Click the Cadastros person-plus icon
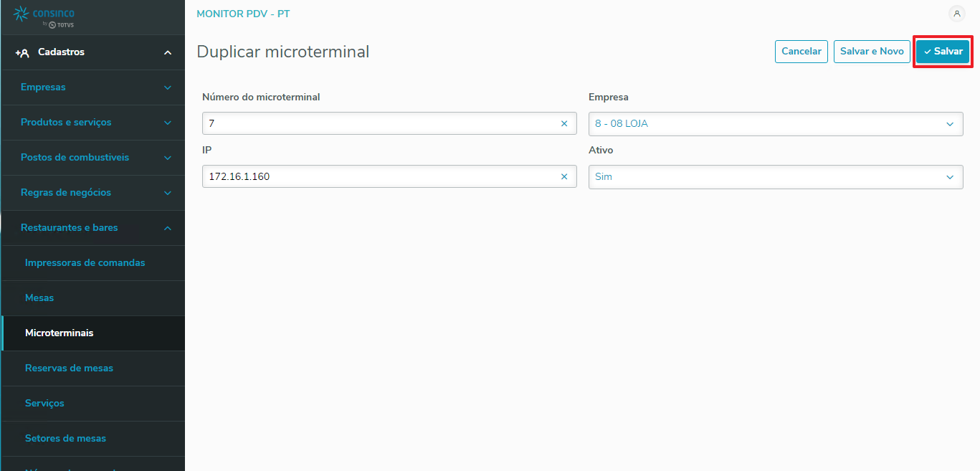Screen dimensions: 980x471 point(22,52)
